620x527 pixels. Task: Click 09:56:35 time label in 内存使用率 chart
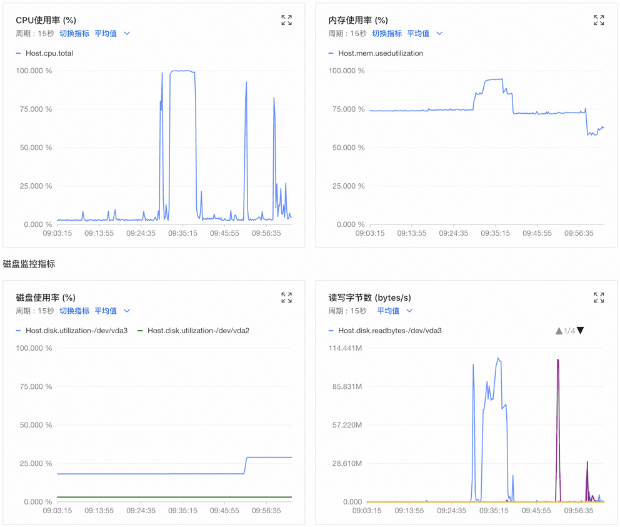point(579,233)
